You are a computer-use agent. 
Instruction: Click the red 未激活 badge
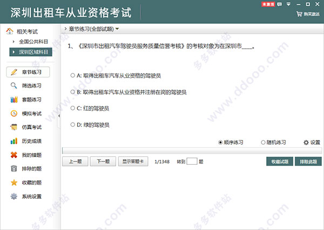[x=268, y=4]
